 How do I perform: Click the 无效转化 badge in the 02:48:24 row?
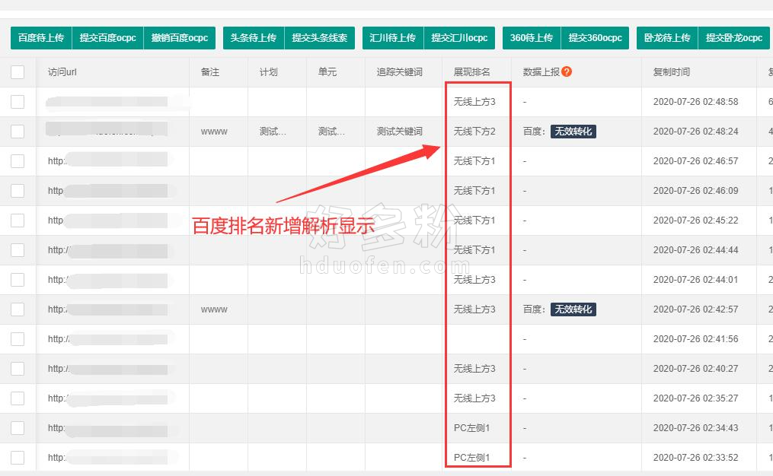[x=573, y=132]
